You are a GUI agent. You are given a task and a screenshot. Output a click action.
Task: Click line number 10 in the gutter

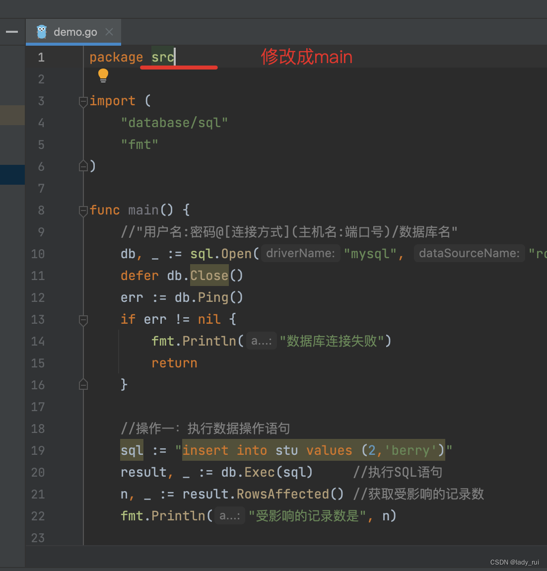[x=38, y=254]
